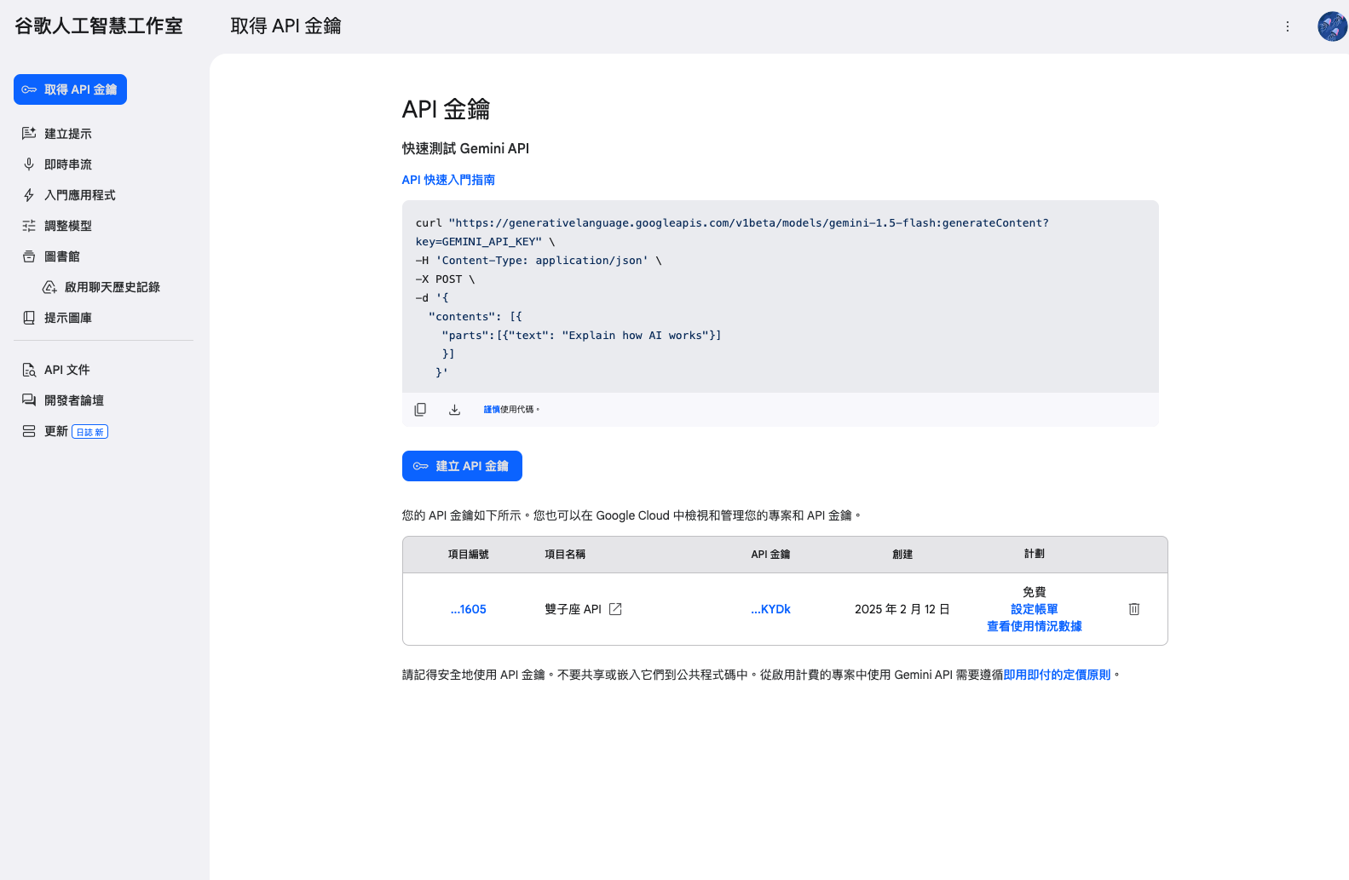The height and width of the screenshot is (880, 1349).
Task: Download the curl code snippet
Action: 454,410
